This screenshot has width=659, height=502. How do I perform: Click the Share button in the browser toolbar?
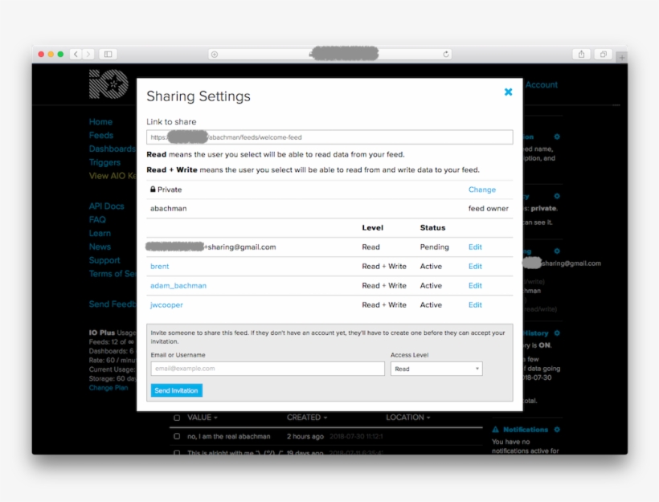(581, 55)
